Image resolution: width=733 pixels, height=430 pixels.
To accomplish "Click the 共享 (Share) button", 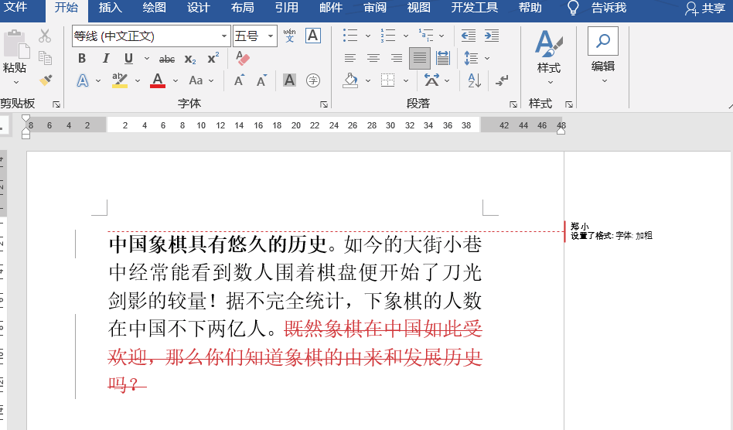I will (x=704, y=9).
